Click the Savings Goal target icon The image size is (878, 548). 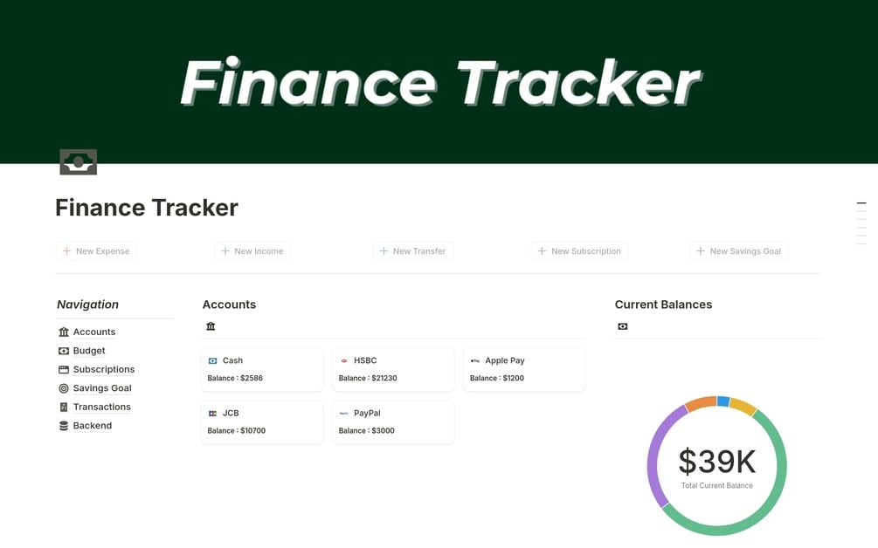pyautogui.click(x=64, y=388)
